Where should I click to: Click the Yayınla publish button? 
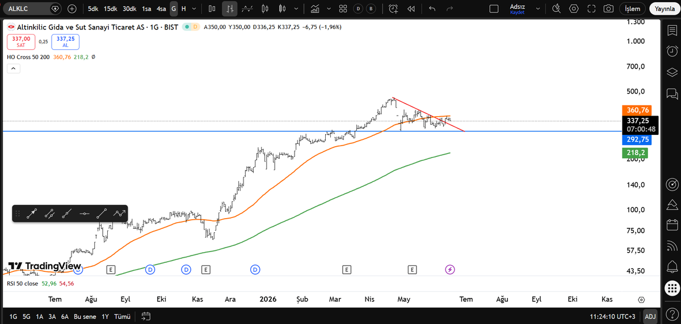pyautogui.click(x=665, y=8)
